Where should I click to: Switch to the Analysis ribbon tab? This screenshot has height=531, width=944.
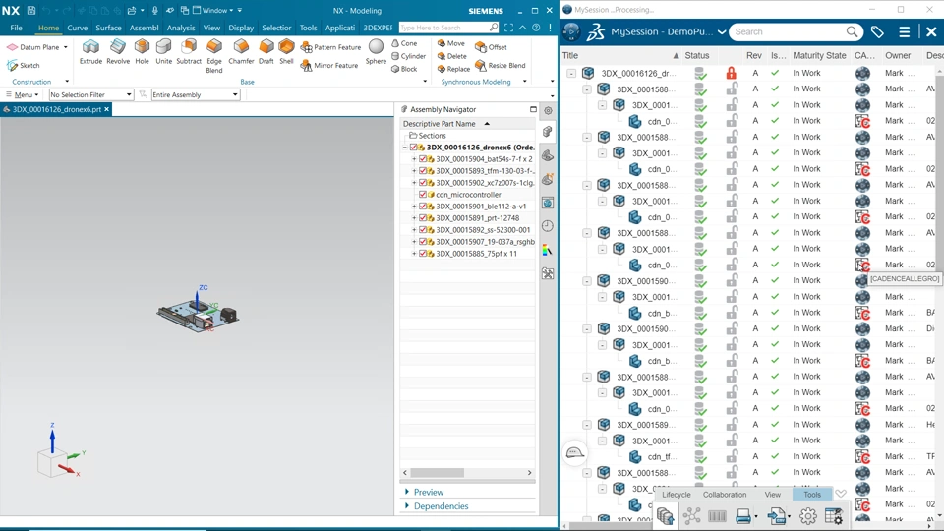(181, 28)
